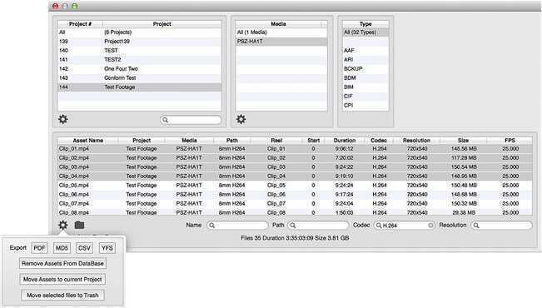Select project 144 Test Footage
The width and height of the screenshot is (542, 308).
pos(140,87)
